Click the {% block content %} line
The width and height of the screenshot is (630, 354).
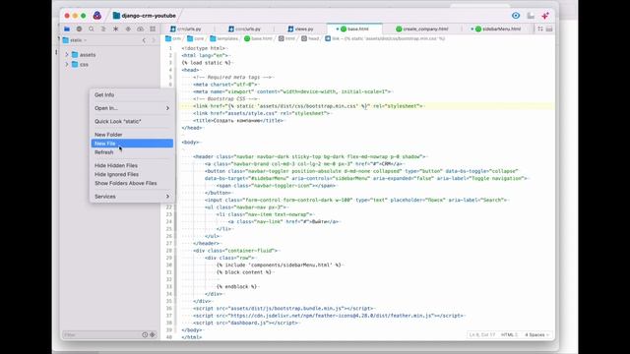click(245, 272)
